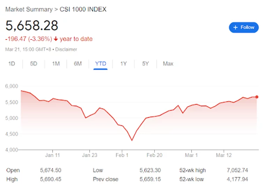Click the chart's lowest dip point

pyautogui.click(x=132, y=141)
